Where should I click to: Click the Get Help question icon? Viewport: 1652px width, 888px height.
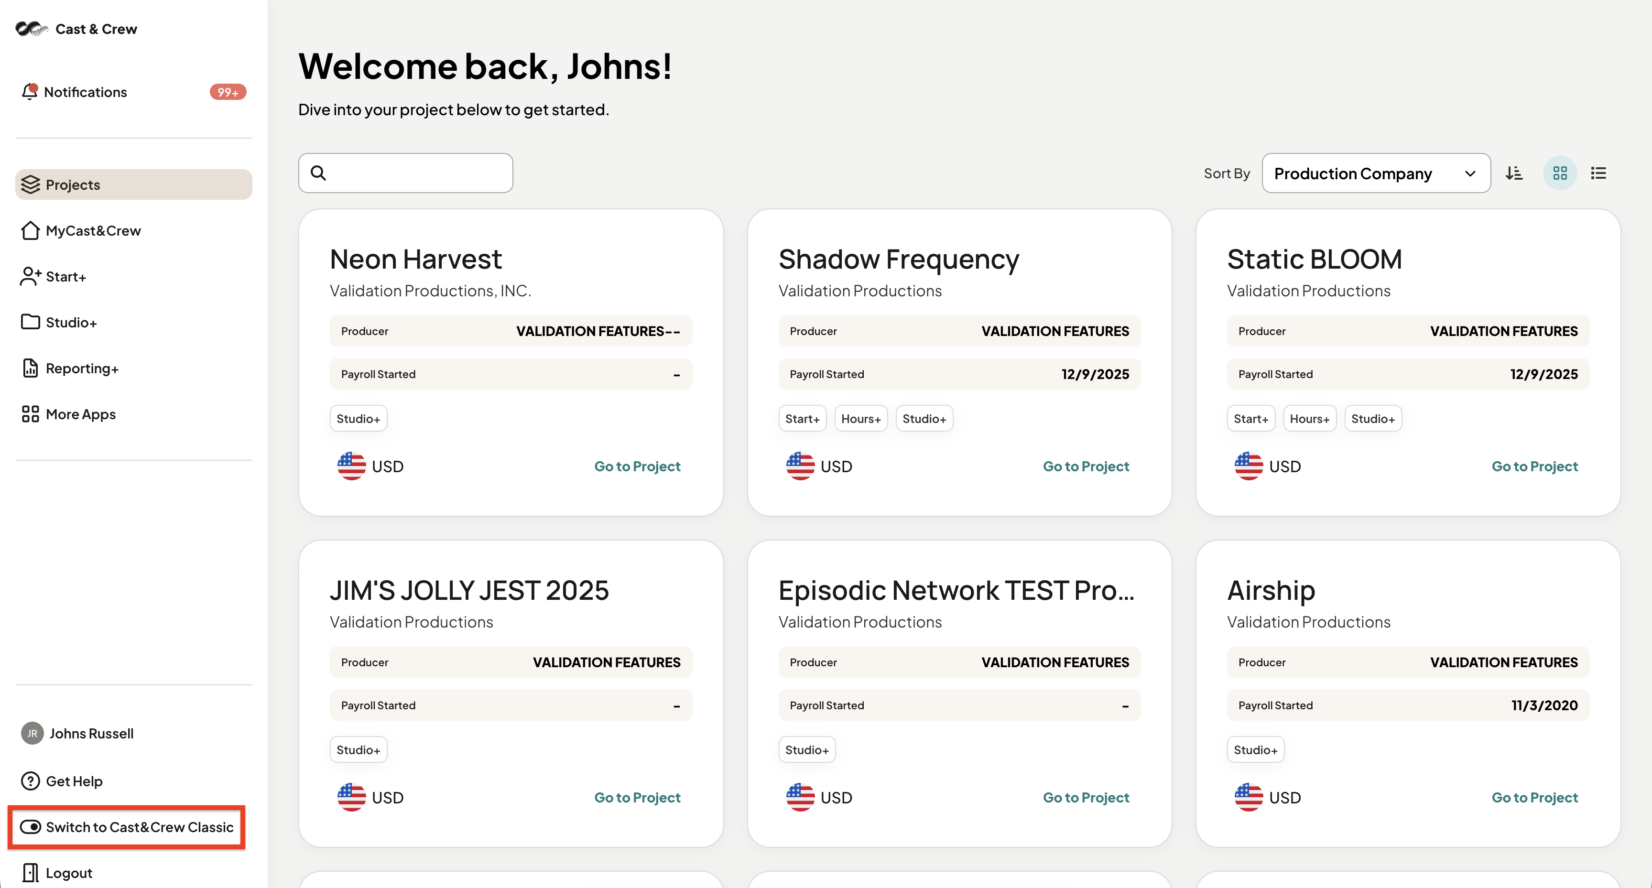click(x=30, y=780)
